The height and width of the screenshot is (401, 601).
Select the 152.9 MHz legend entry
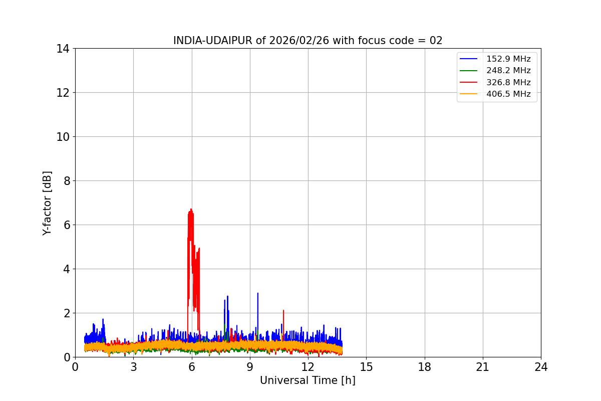[x=496, y=59]
